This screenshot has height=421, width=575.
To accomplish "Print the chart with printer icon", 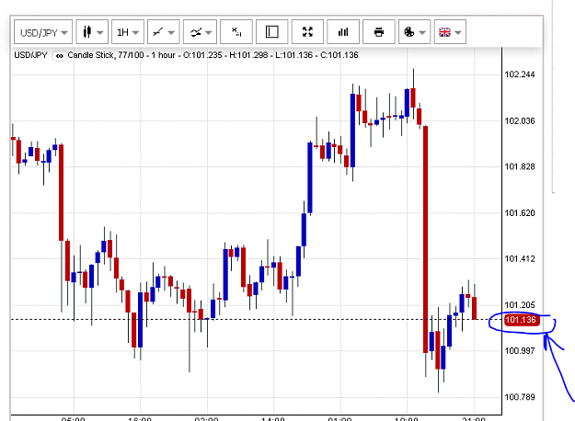I will pos(379,32).
